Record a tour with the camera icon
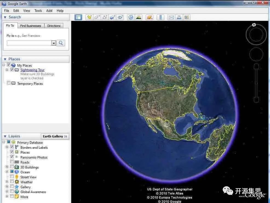The image size is (270, 203). [x=120, y=17]
